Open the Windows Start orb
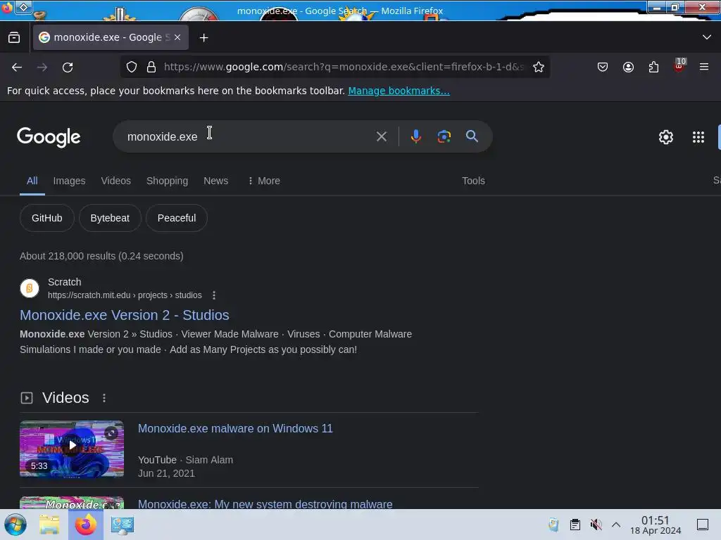This screenshot has width=721, height=540. pos(15,525)
